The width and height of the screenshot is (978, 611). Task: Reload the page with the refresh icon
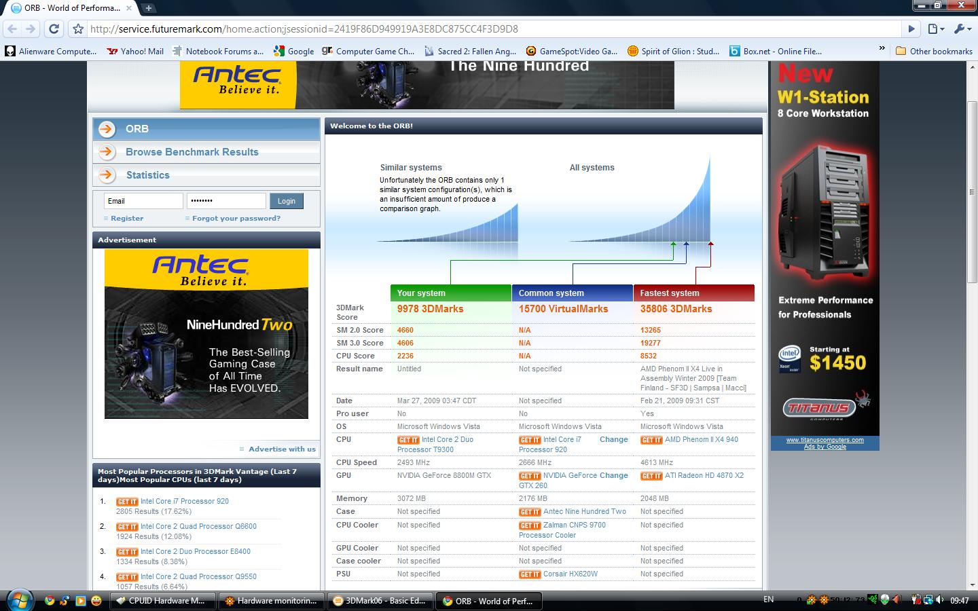54,29
